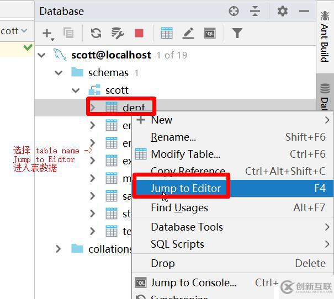This screenshot has height=299, width=334.
Task: Click the plus icon to add a data source
Action: point(47,34)
